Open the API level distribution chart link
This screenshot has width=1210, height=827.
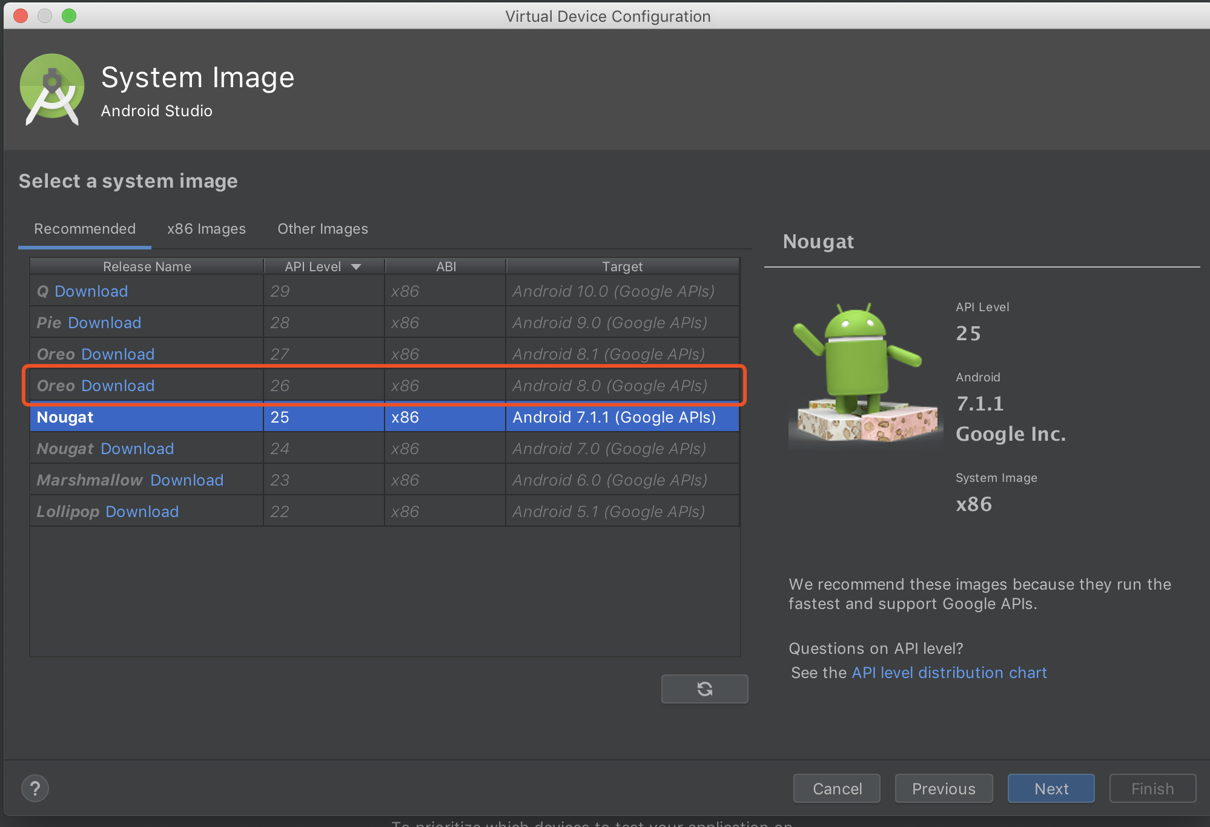pos(949,673)
